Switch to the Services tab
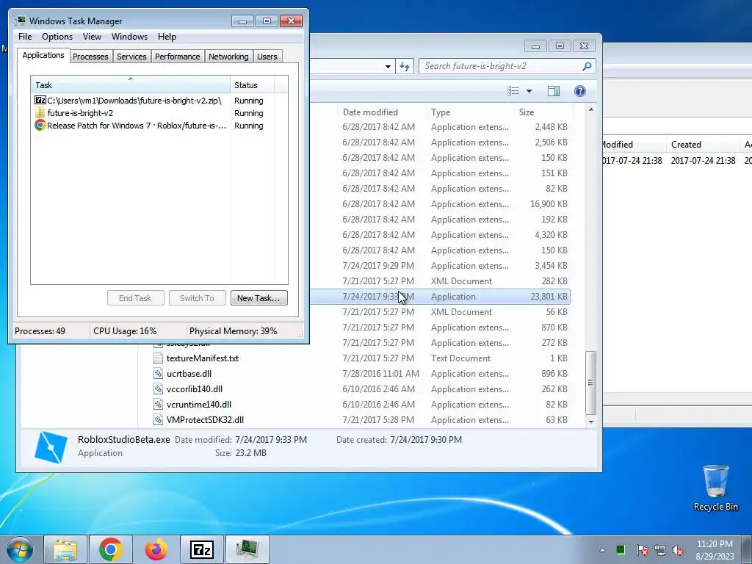Screen dimensions: 752x564 (x=131, y=57)
